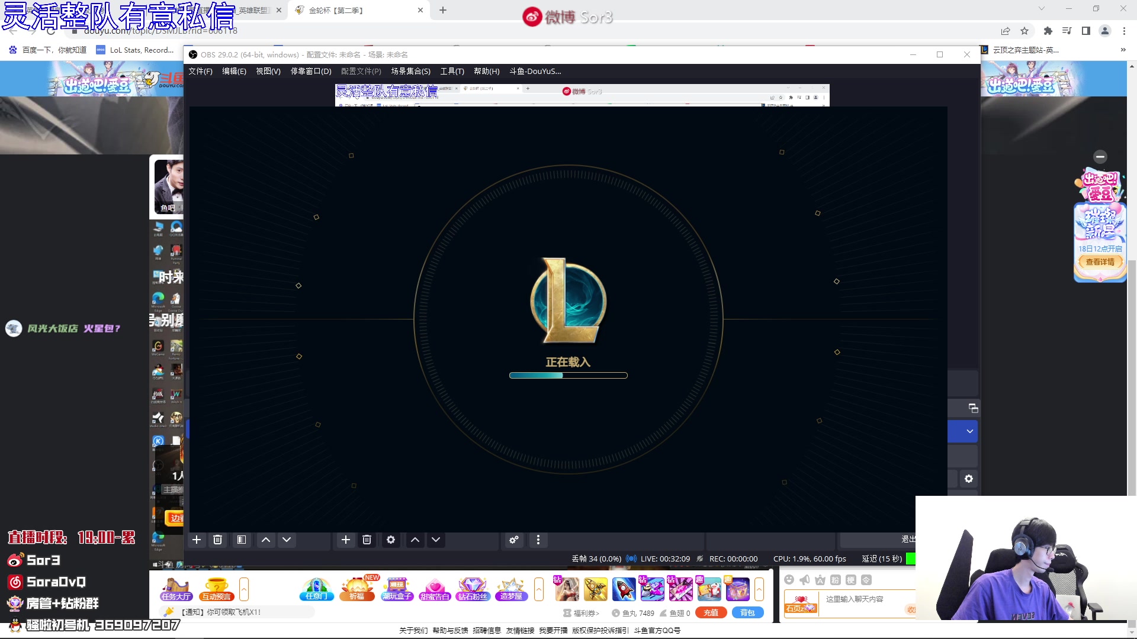Open advanced audio properties gears icon

pyautogui.click(x=514, y=540)
